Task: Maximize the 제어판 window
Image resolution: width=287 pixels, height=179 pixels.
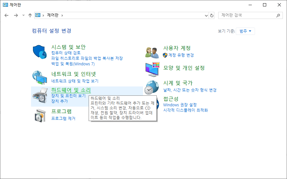Action: (265, 5)
